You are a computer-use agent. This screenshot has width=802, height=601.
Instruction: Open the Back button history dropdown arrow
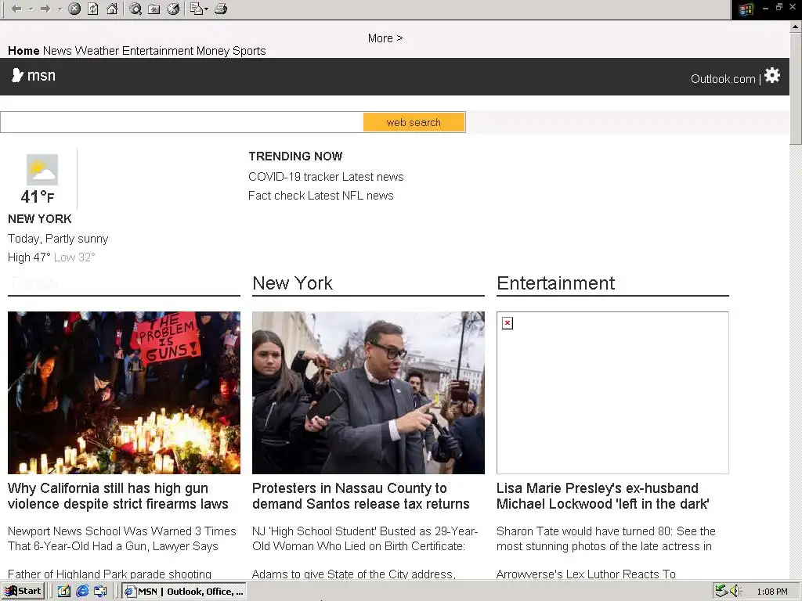point(31,9)
